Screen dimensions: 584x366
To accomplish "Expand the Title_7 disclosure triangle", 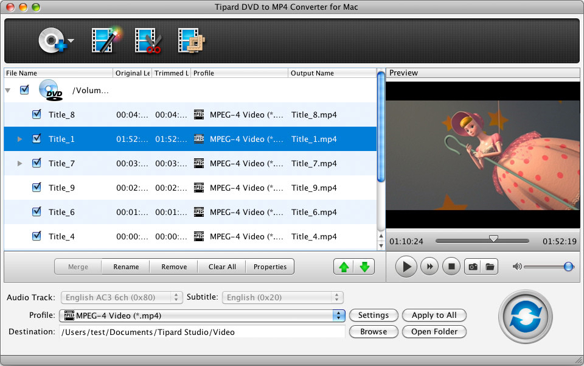I will [x=19, y=163].
